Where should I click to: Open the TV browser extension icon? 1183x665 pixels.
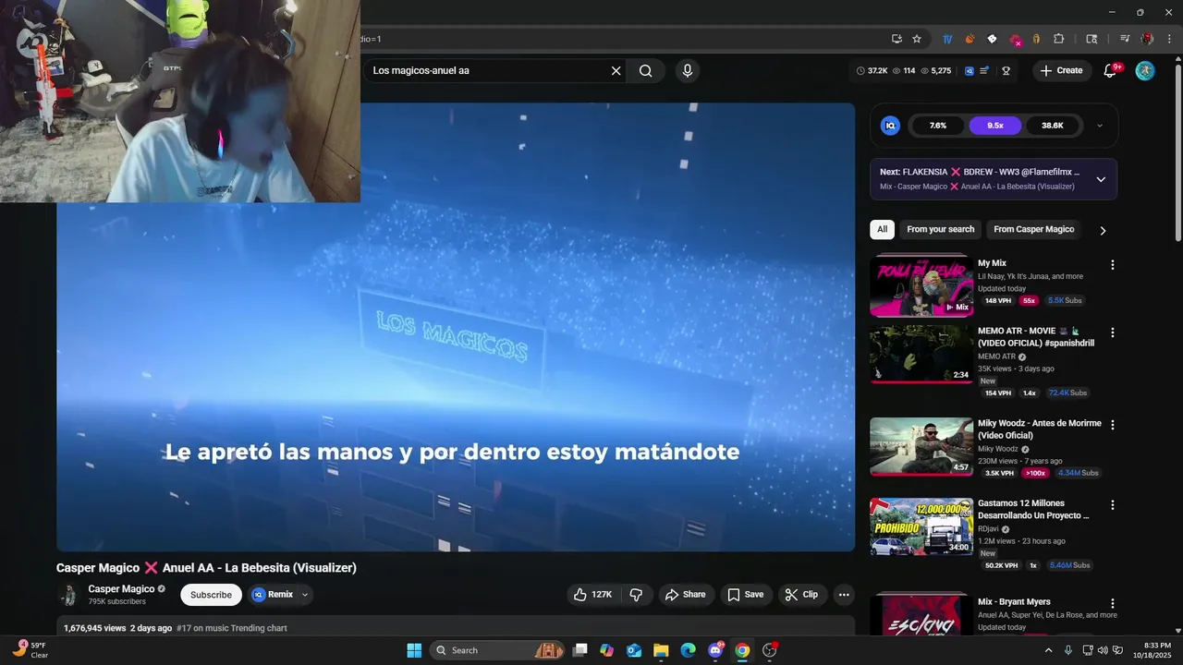coord(947,39)
